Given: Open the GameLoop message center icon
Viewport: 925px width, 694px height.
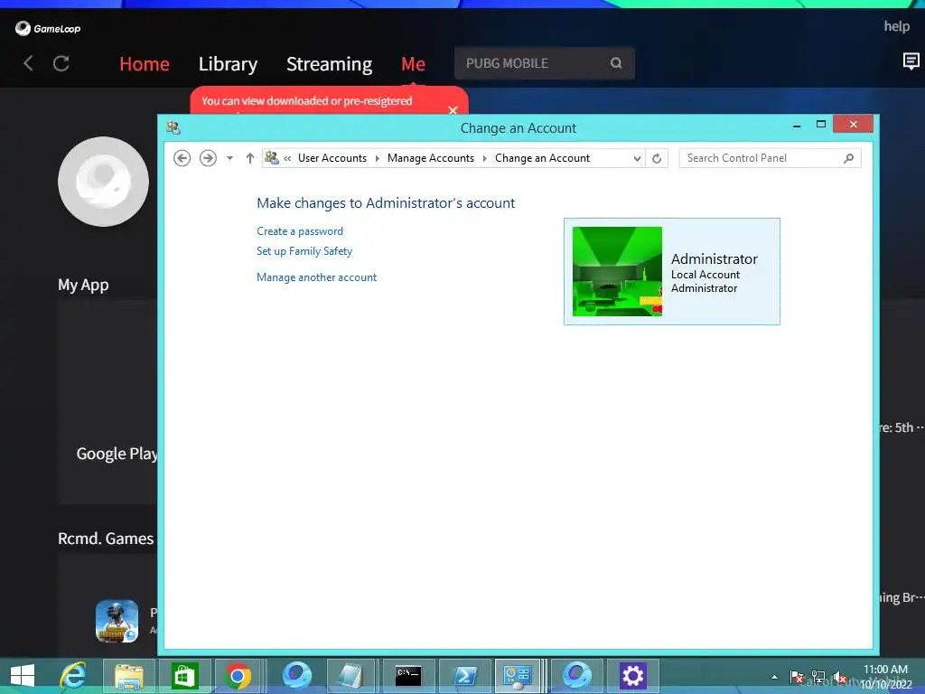Looking at the screenshot, I should 911,61.
